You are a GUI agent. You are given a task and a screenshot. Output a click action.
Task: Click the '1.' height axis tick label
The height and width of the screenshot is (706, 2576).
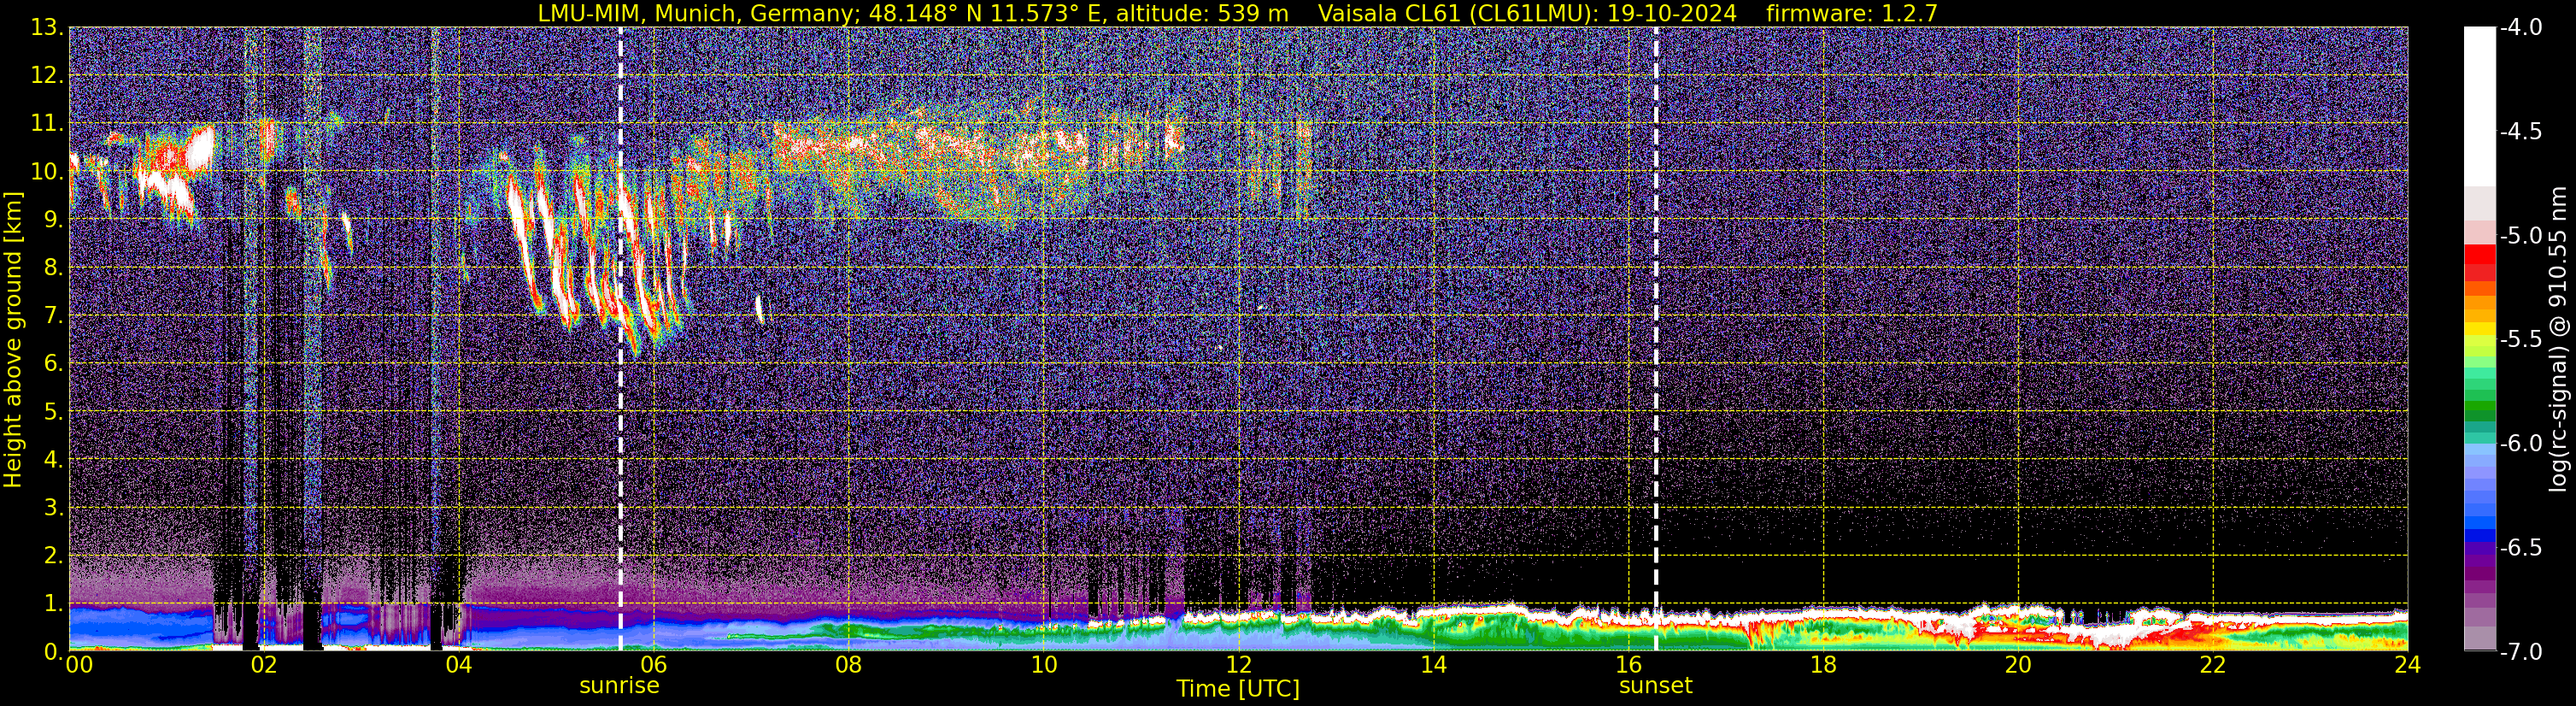point(53,604)
